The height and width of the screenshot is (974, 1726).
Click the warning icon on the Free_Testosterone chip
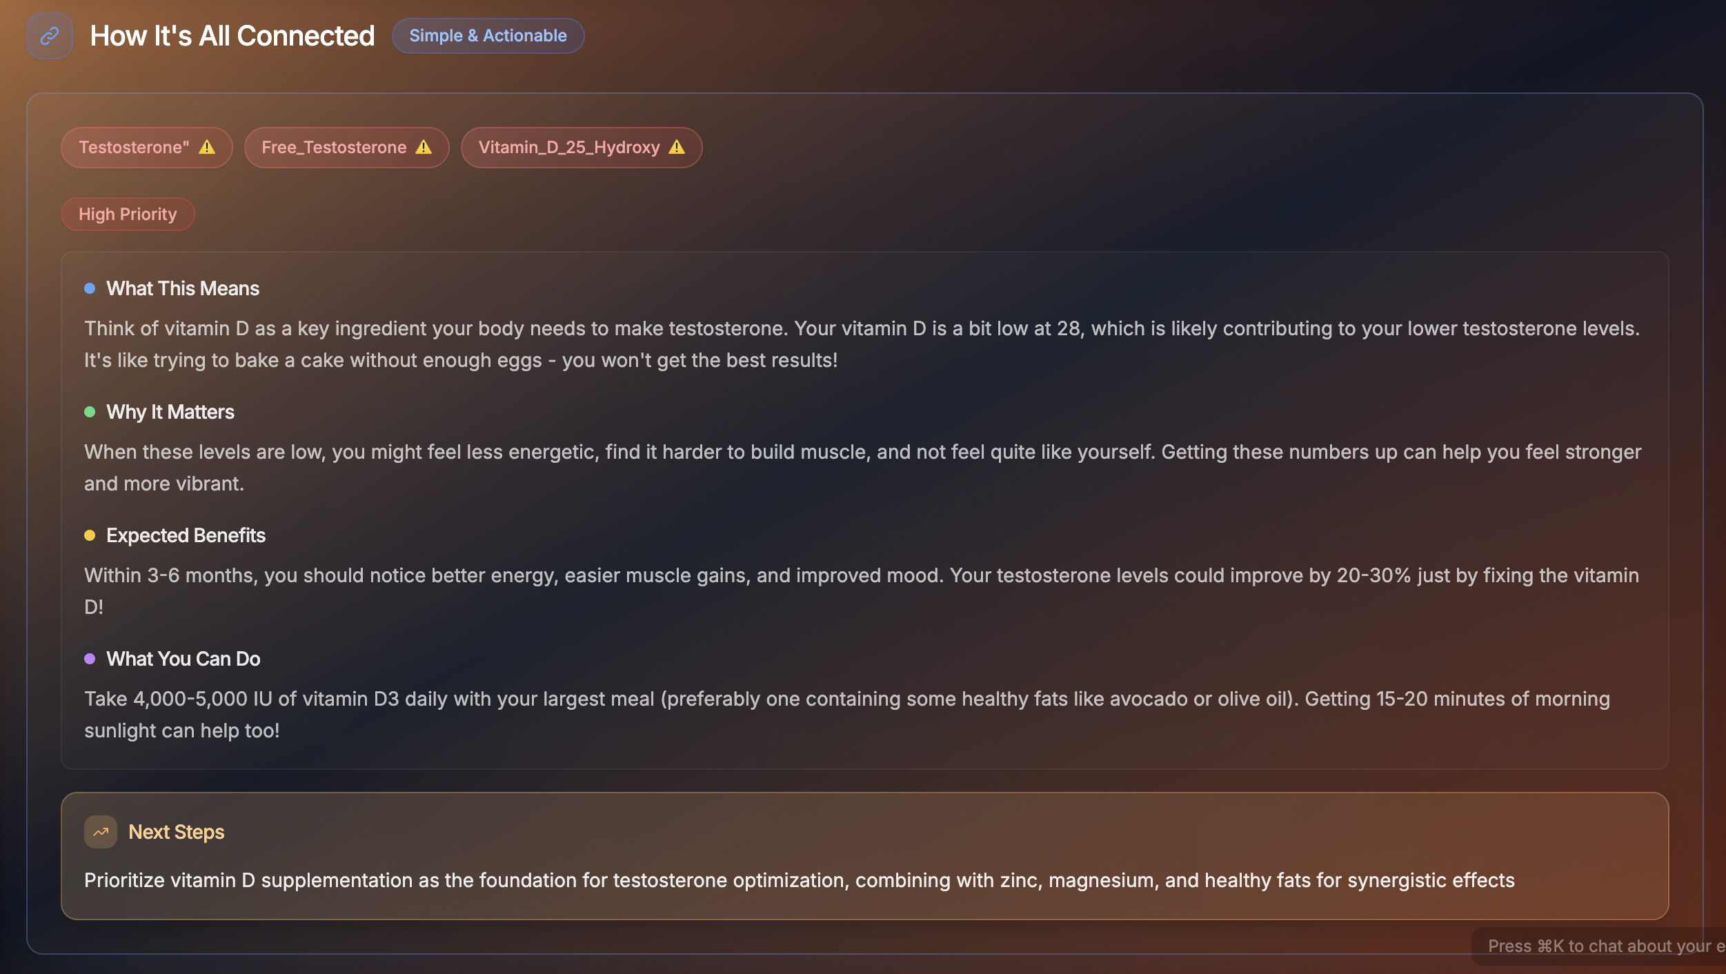(x=424, y=148)
